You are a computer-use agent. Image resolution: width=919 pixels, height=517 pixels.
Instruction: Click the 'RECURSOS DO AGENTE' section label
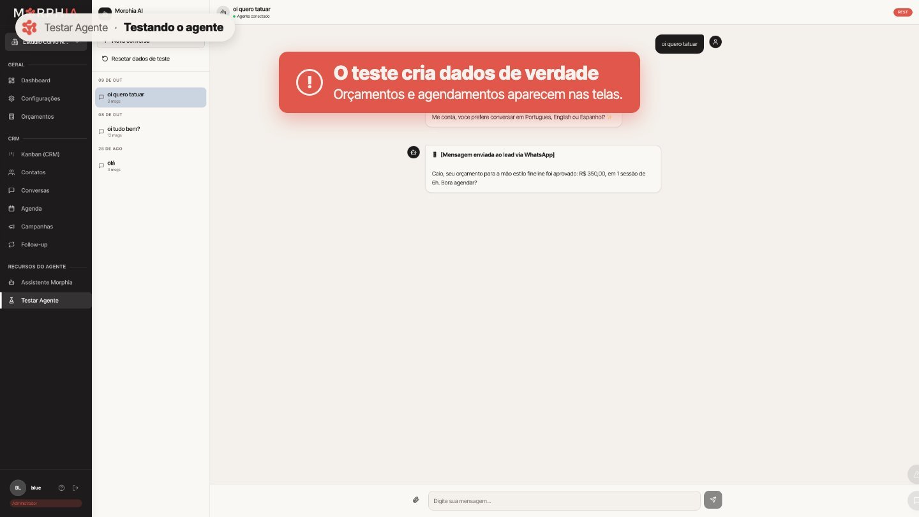pyautogui.click(x=37, y=267)
